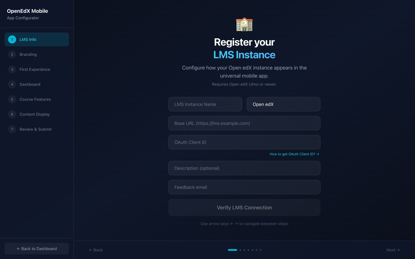Click the step 2 number badge

click(x=12, y=54)
